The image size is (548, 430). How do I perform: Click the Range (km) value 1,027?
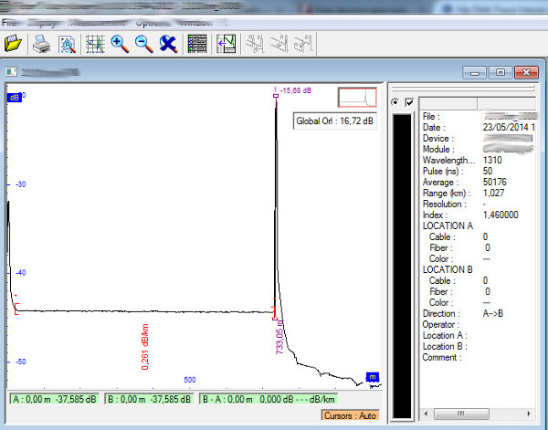493,193
